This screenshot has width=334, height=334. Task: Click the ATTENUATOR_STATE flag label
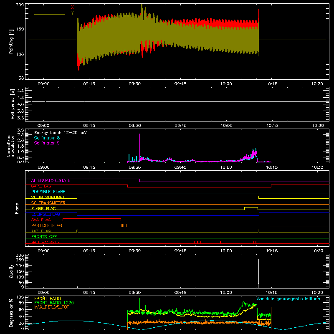51,181
